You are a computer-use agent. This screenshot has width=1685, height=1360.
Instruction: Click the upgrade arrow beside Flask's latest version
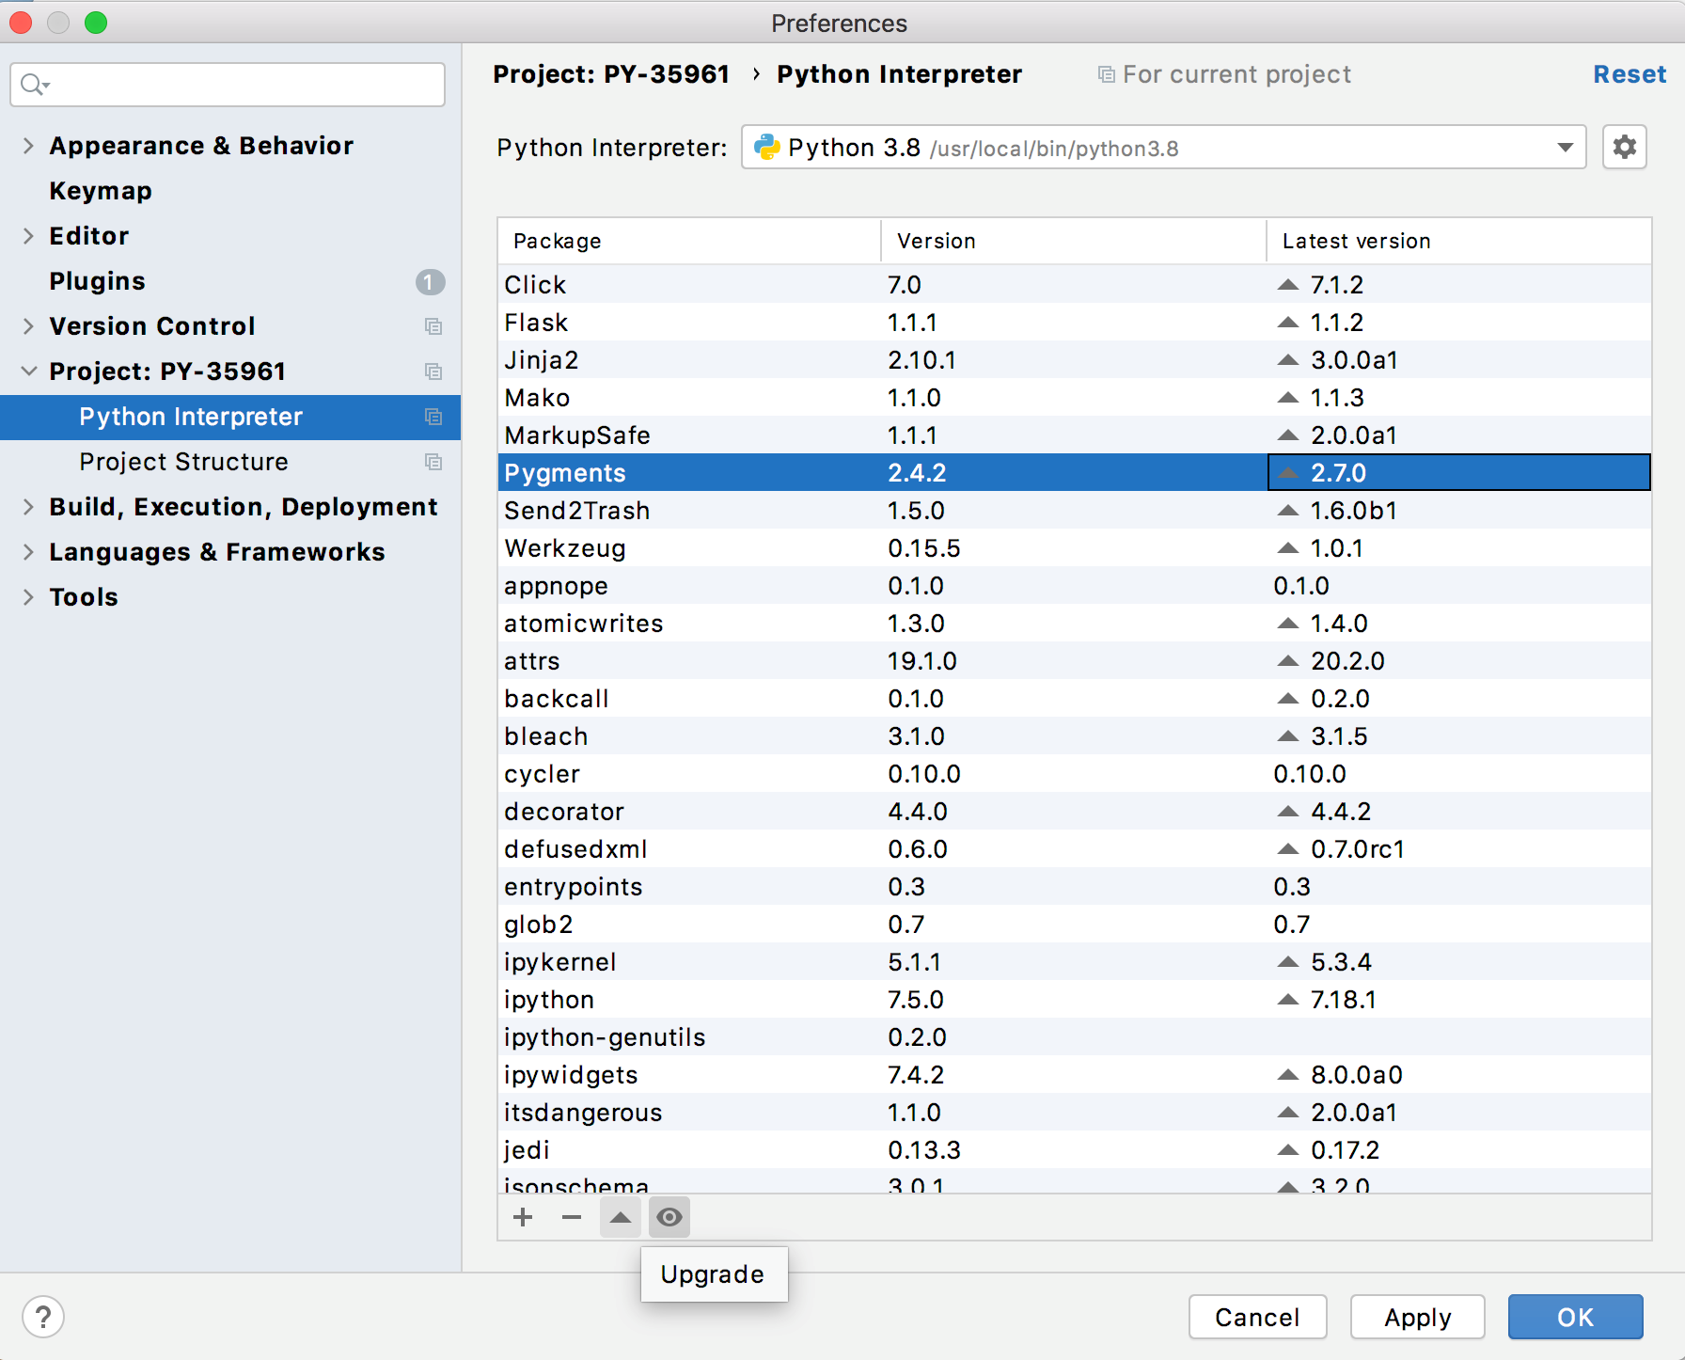pyautogui.click(x=1287, y=322)
